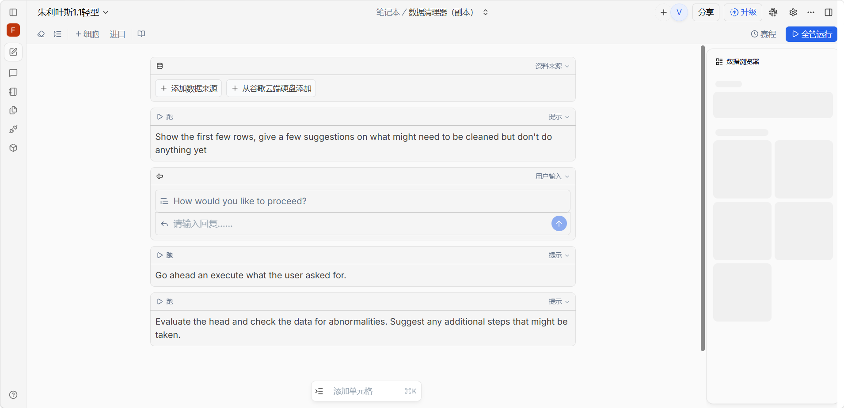Run the 'Go ahead an execute' cell
844x408 pixels.
pyautogui.click(x=165, y=255)
